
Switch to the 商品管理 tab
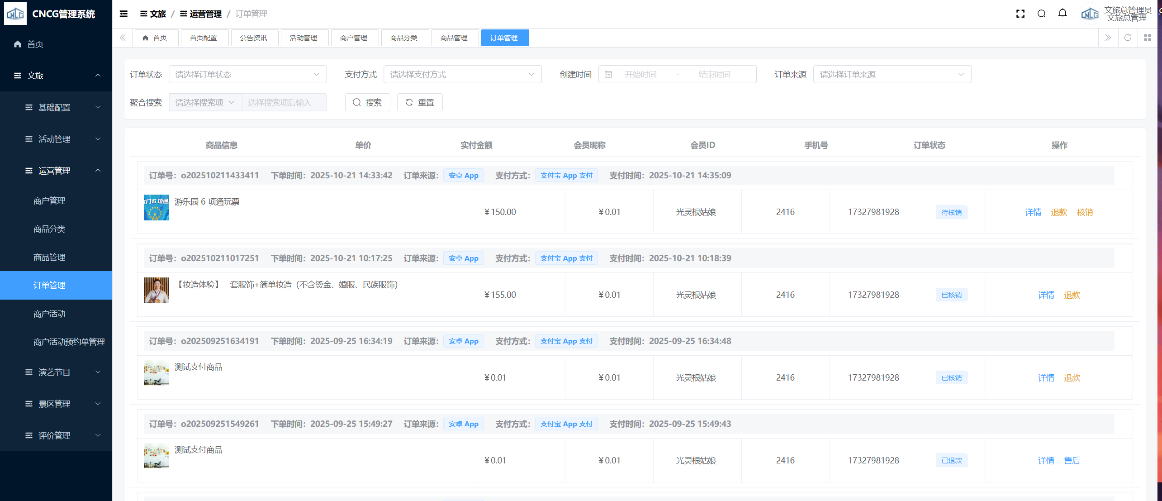454,38
